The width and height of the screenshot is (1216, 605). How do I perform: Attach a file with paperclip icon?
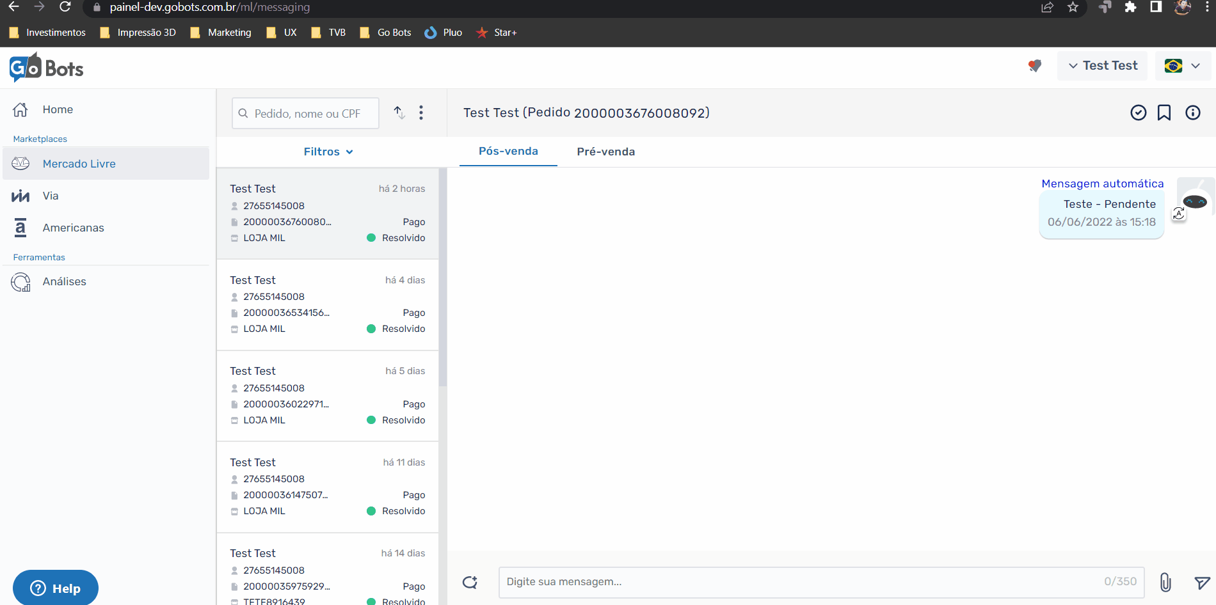tap(1166, 582)
